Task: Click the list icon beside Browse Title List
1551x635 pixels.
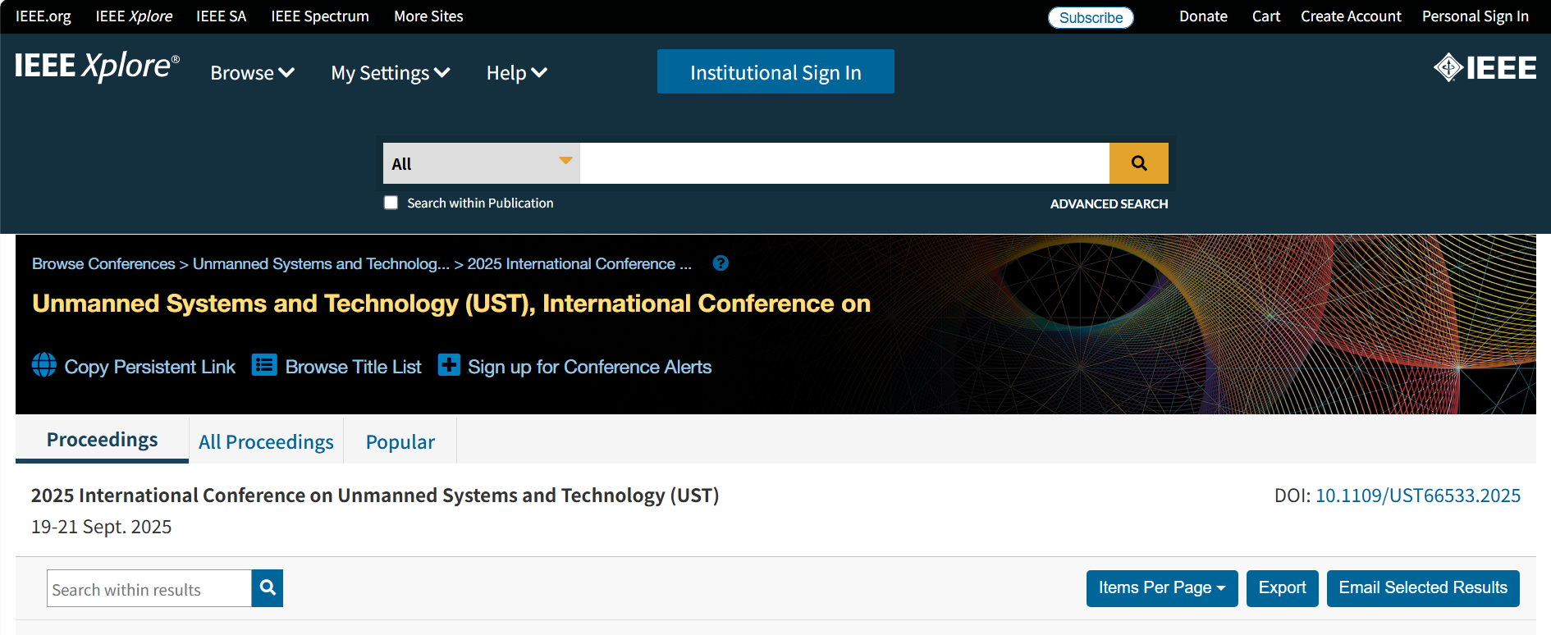Action: click(x=264, y=364)
